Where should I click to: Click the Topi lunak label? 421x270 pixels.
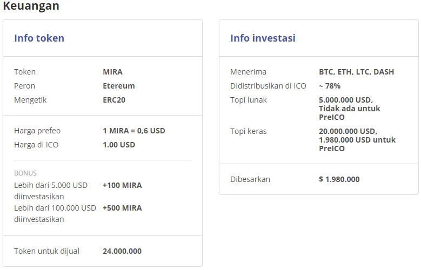249,100
